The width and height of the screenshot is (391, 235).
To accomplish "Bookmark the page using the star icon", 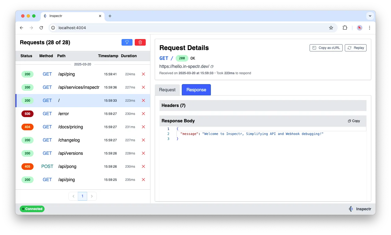I will pyautogui.click(x=331, y=28).
